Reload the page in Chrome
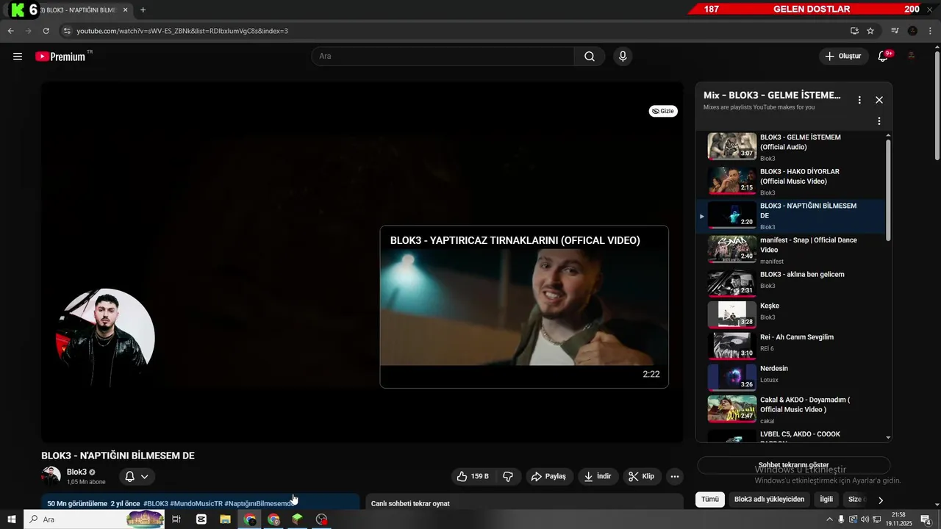Image resolution: width=941 pixels, height=529 pixels. pyautogui.click(x=46, y=31)
